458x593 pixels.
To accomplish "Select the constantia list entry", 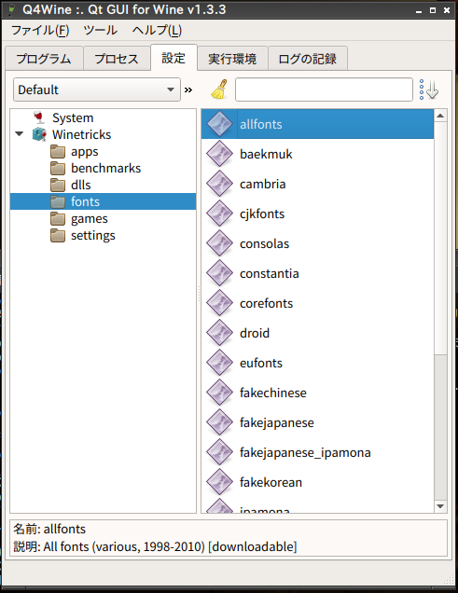I will coord(318,273).
